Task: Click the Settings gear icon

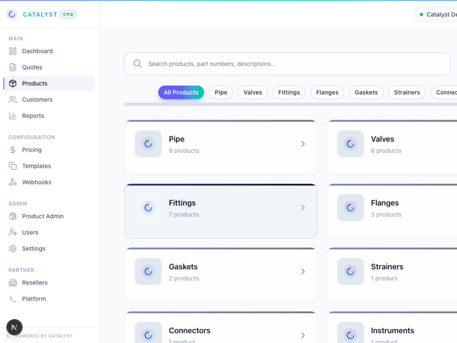Action: tap(12, 248)
